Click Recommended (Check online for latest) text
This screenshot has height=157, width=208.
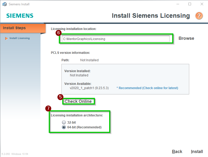point(147,88)
